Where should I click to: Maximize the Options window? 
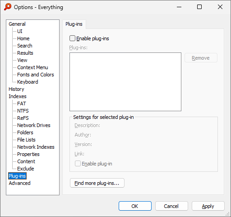[x=199, y=7]
